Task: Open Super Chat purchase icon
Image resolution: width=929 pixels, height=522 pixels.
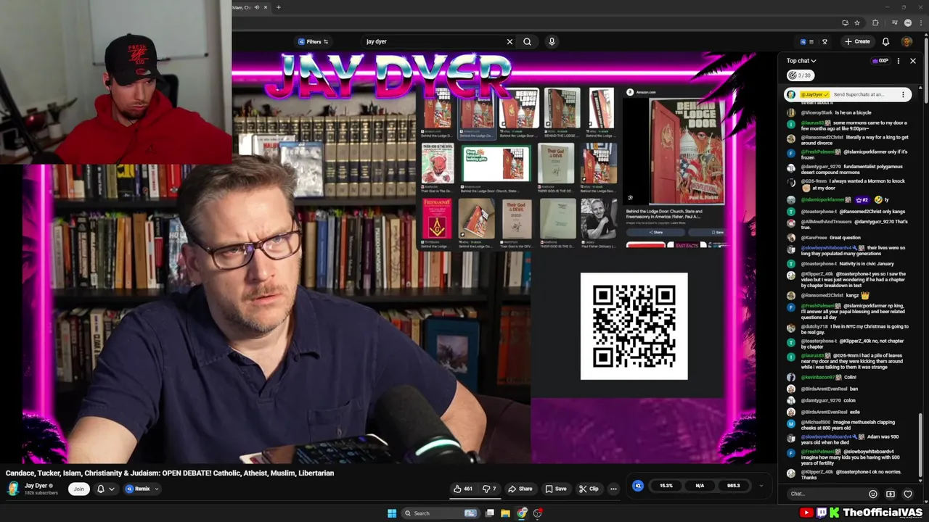Action: coord(891,494)
